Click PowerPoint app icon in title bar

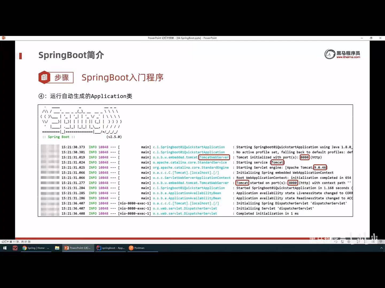click(x=3, y=38)
